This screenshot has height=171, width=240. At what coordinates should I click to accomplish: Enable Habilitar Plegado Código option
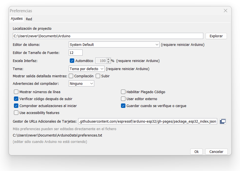123,92
